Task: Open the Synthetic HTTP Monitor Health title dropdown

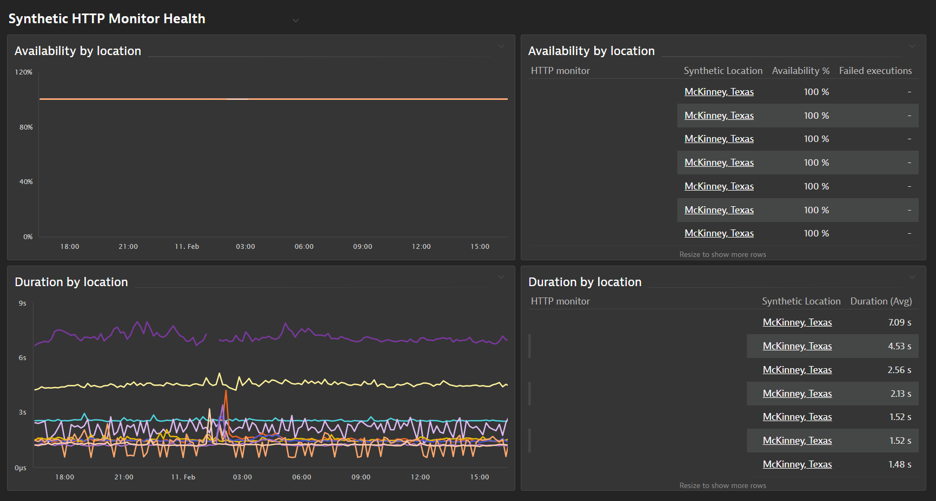Action: tap(296, 21)
